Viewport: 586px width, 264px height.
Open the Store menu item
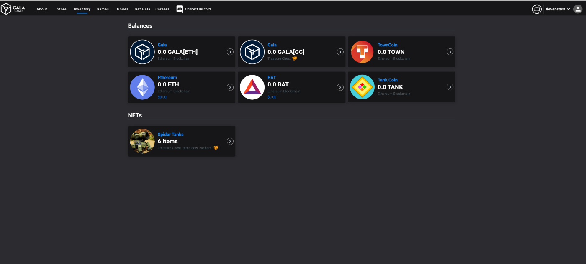(x=62, y=9)
